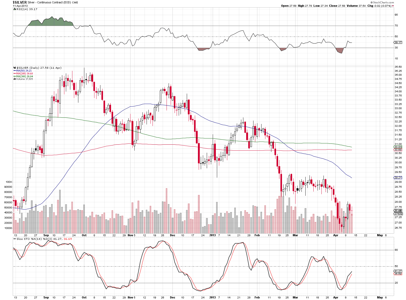The height and width of the screenshot is (300, 406).
Task: Click the Chg -0.02 (-0.07%) value
Action: (379, 6)
